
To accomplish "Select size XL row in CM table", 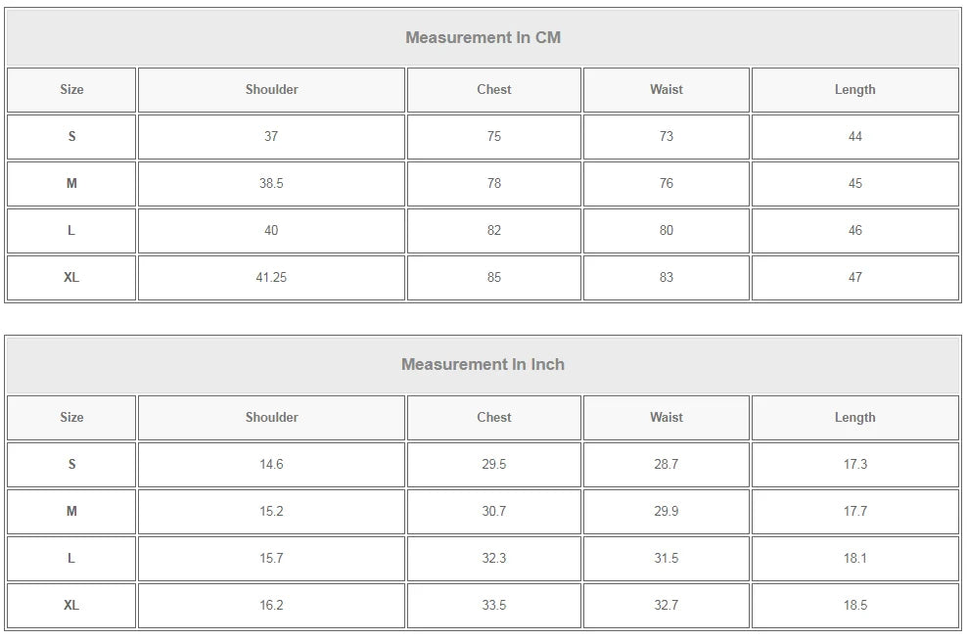I will click(483, 278).
